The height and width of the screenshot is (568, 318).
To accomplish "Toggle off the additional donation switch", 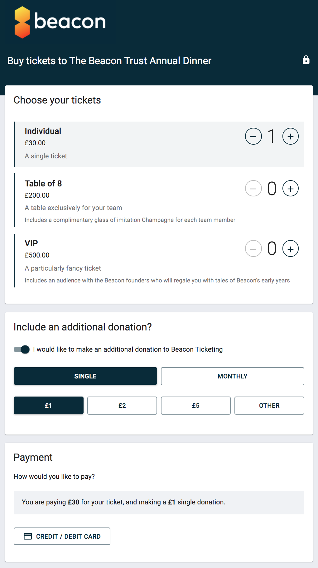I will point(22,349).
